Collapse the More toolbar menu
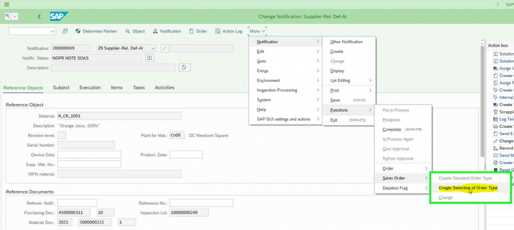Viewport: 514px width, 230px height. (x=258, y=31)
